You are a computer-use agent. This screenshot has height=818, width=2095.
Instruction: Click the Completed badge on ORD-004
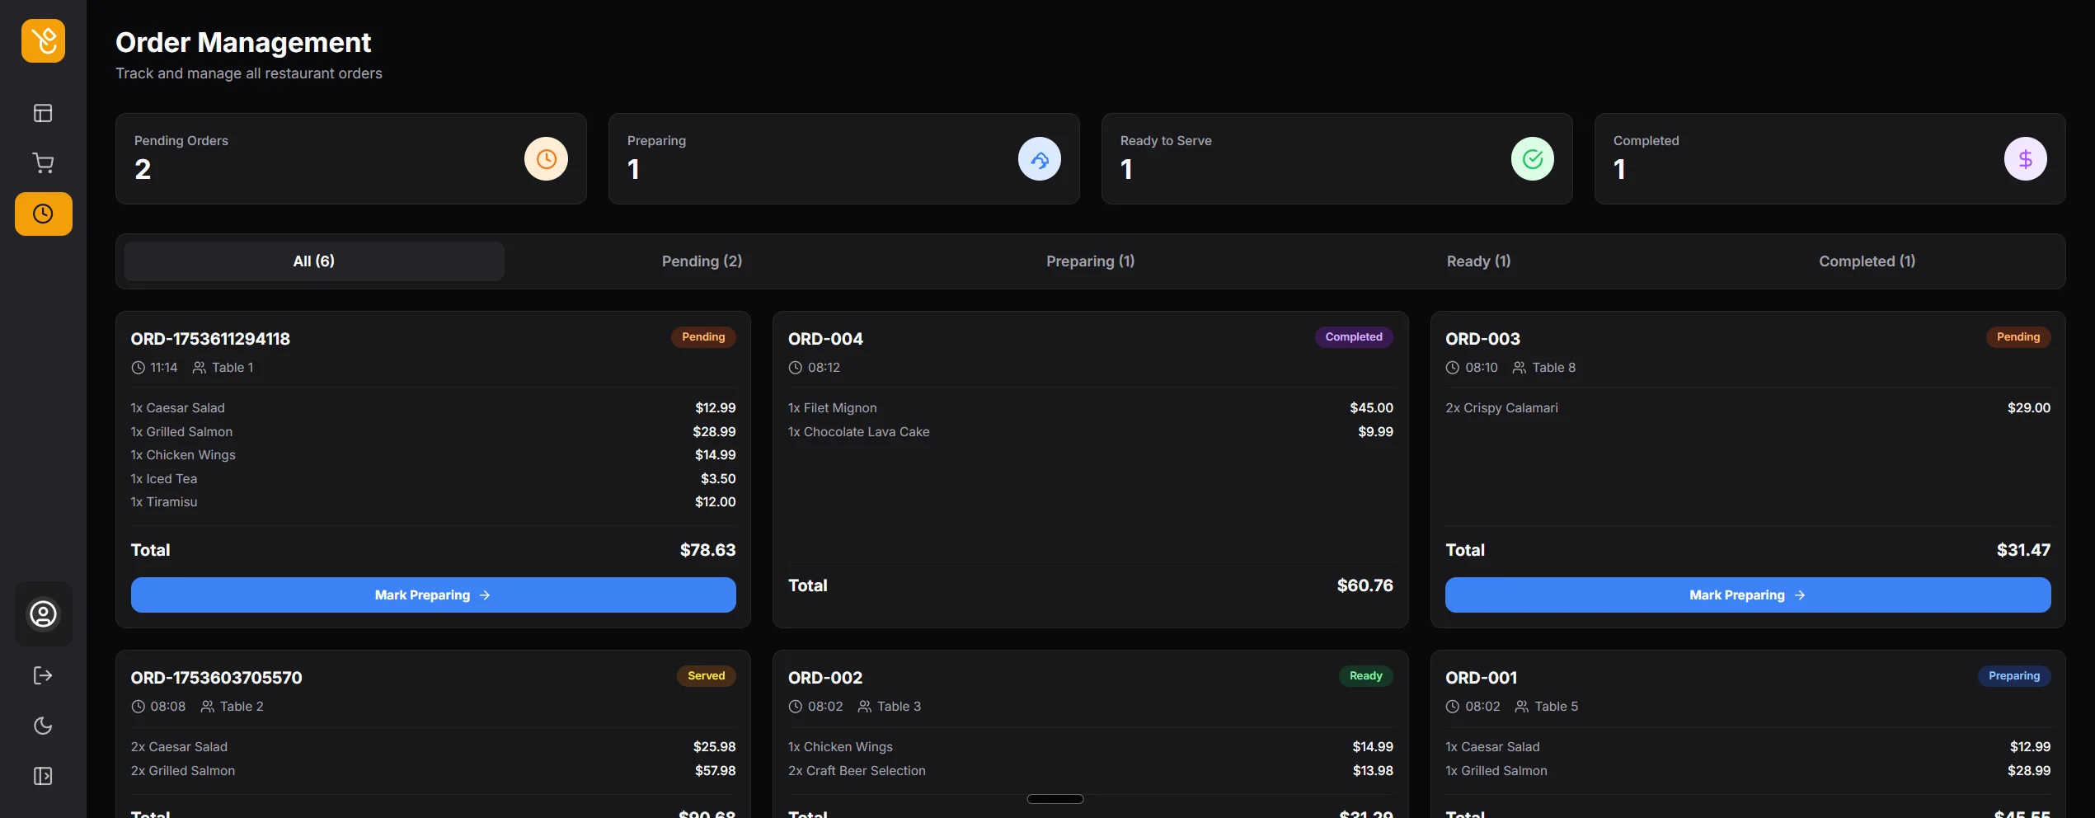click(x=1353, y=337)
